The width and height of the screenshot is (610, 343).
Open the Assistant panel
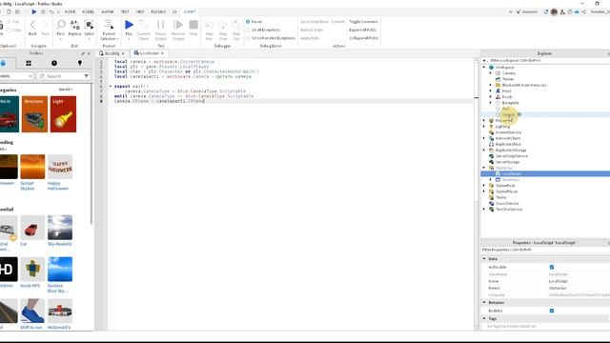[x=527, y=11]
